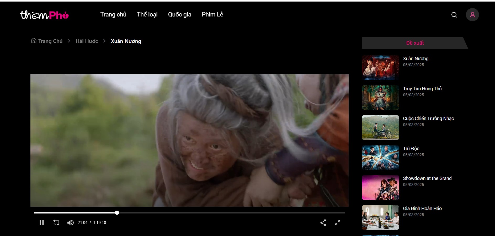Click the video progress bar handle
The image size is (495, 236).
point(117,213)
